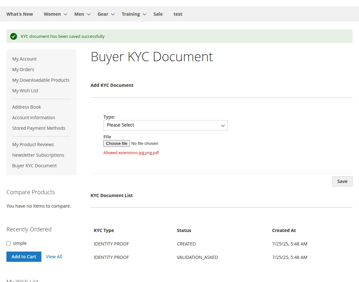Expand the Training navigation menu

[x=131, y=14]
